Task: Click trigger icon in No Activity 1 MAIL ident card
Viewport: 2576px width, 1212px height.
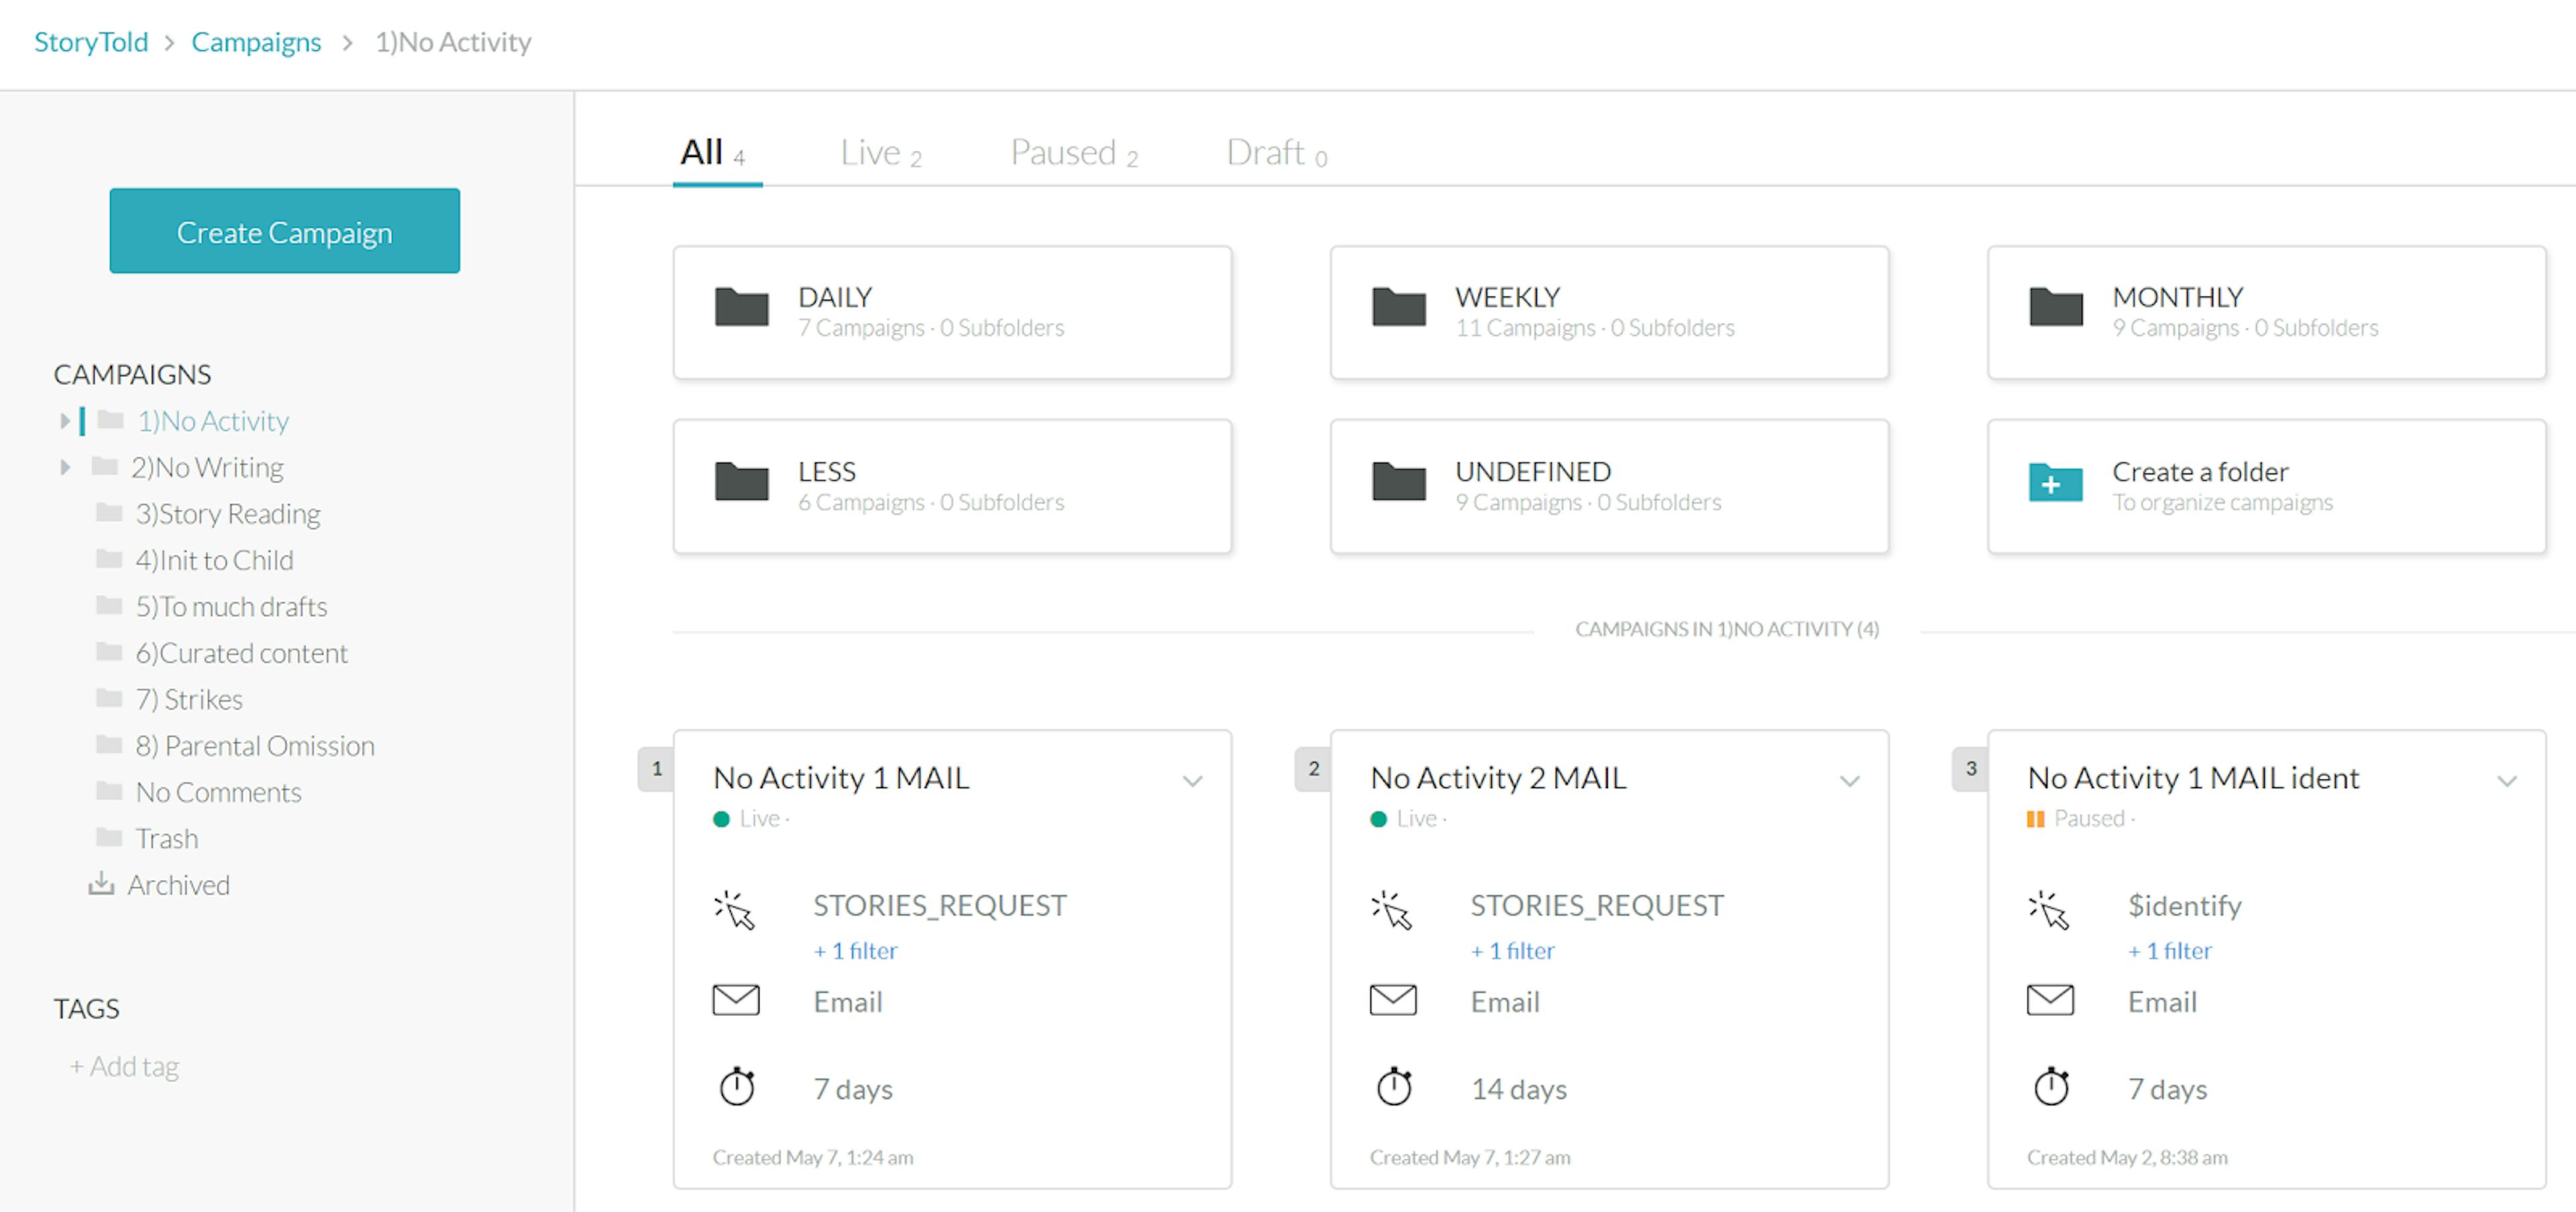Action: (x=2049, y=910)
